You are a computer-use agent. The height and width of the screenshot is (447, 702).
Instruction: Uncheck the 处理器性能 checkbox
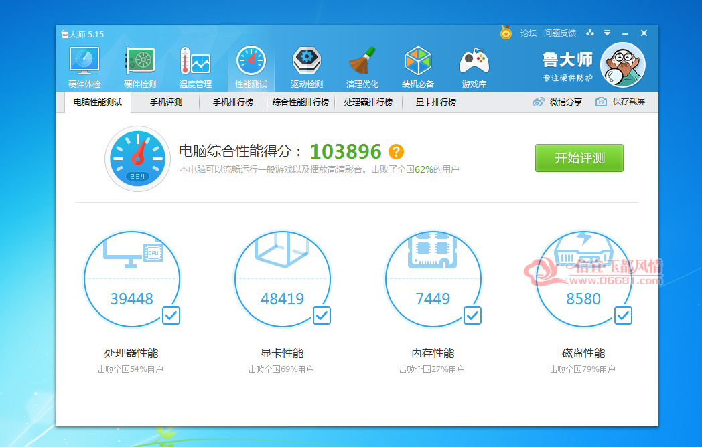(x=171, y=315)
